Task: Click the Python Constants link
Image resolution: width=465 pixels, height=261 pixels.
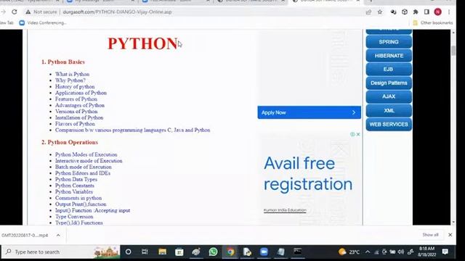Action: [74, 186]
